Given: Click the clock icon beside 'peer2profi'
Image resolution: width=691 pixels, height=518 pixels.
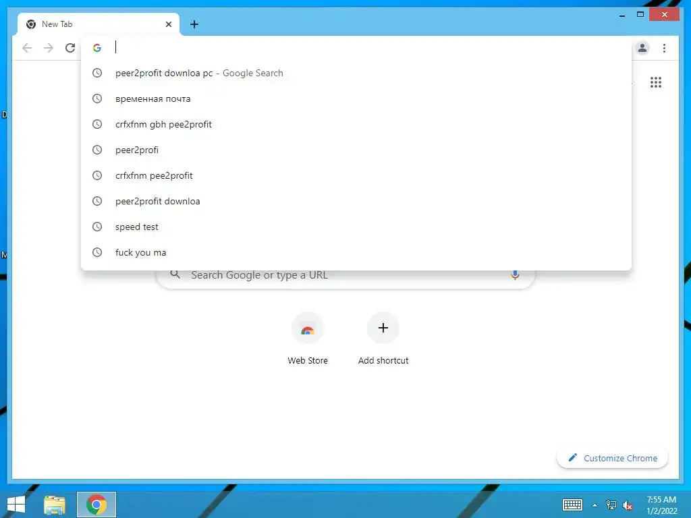Looking at the screenshot, I should [x=97, y=150].
